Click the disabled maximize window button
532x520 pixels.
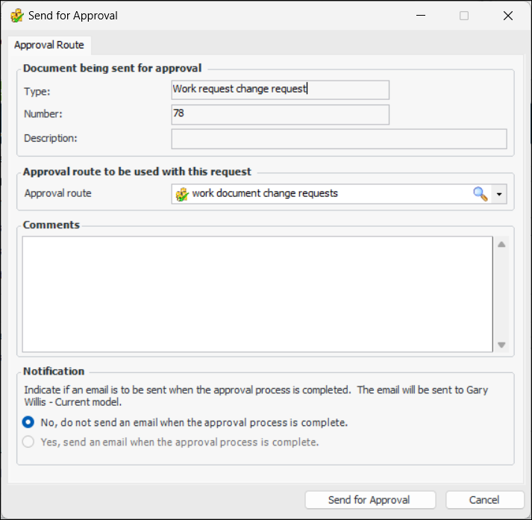464,16
